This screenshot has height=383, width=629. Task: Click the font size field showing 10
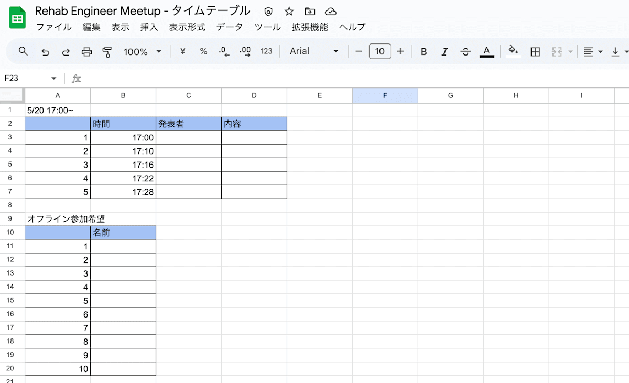pos(380,51)
